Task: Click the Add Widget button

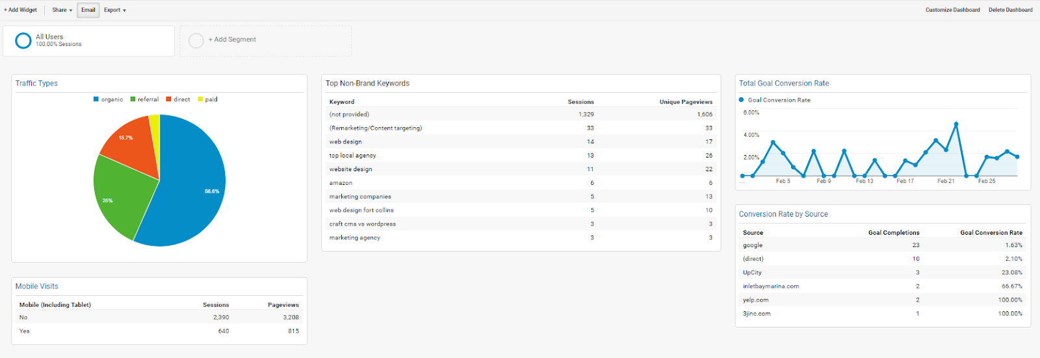Action: [x=20, y=10]
